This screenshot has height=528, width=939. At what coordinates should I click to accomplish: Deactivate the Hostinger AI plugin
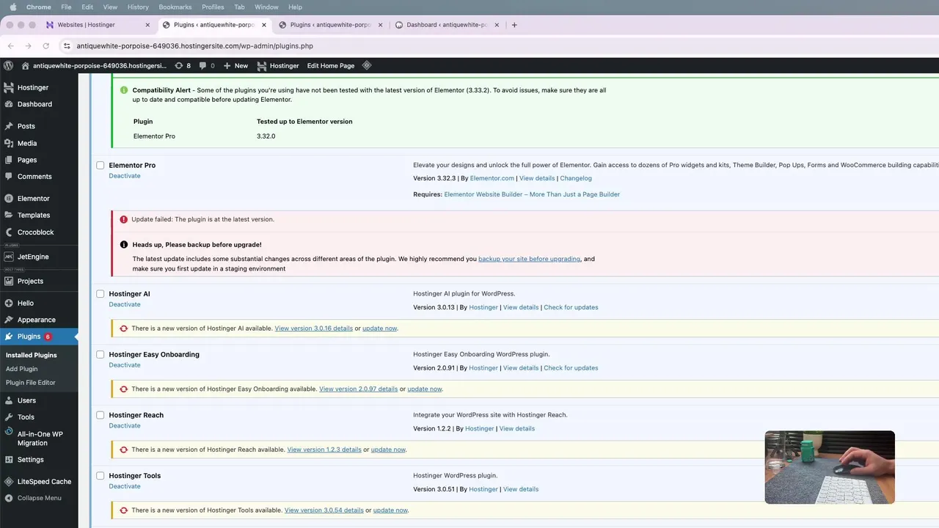pyautogui.click(x=125, y=304)
